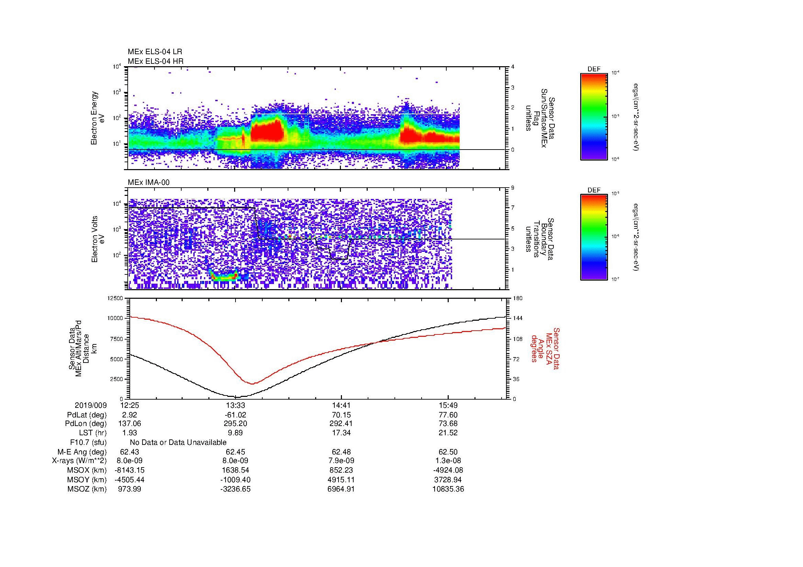Select the "MEx ELS-04 HR" panel title
This screenshot has height=567, width=803.
point(156,61)
